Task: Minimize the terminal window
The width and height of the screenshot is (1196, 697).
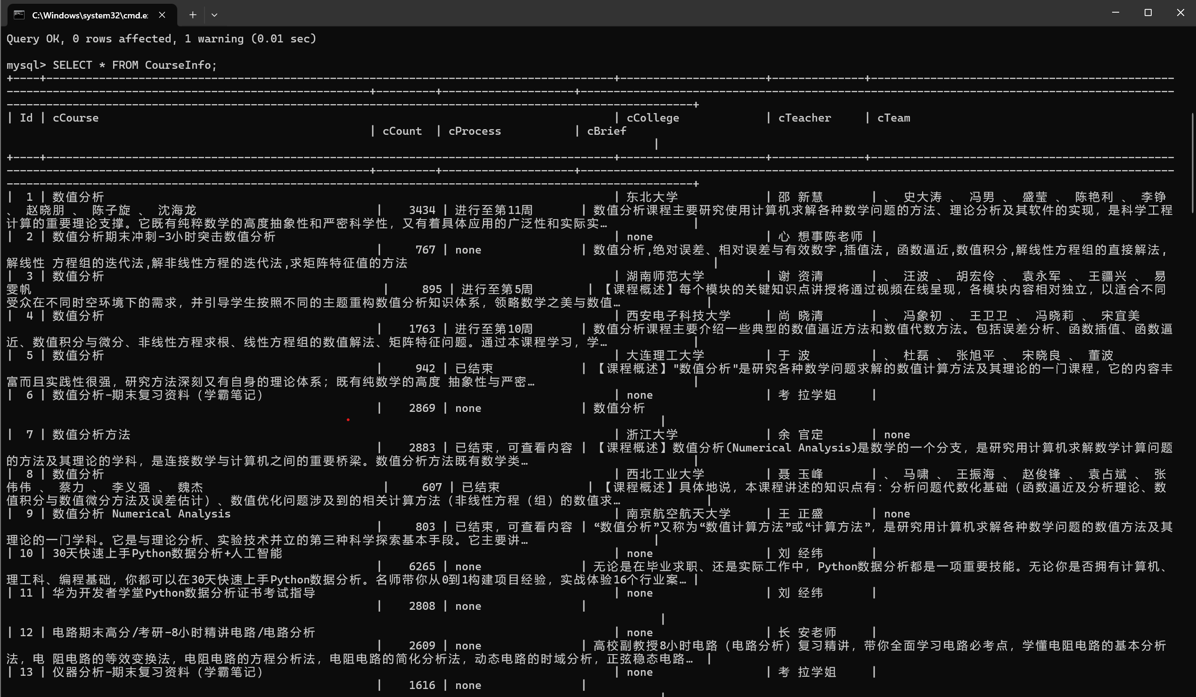Action: point(1116,13)
